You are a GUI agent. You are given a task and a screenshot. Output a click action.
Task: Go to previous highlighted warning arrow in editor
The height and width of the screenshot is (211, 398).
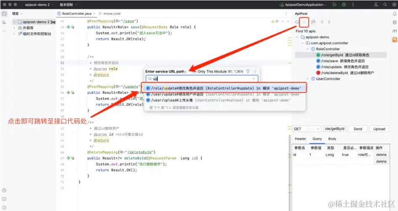(282, 21)
